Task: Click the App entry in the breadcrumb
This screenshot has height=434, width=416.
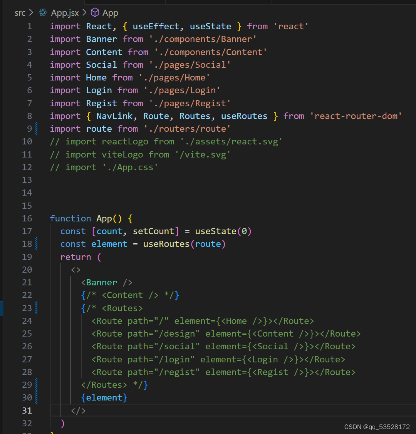Action: [x=111, y=12]
